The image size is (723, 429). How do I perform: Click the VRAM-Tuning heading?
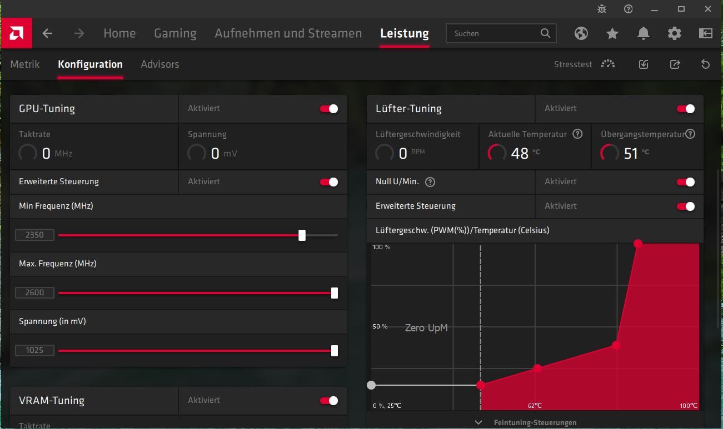click(52, 401)
